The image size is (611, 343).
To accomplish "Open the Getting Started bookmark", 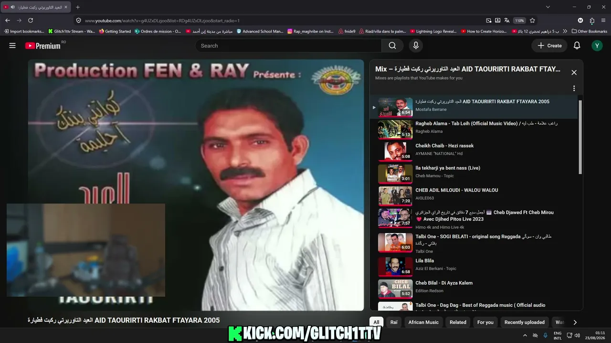I will point(115,31).
